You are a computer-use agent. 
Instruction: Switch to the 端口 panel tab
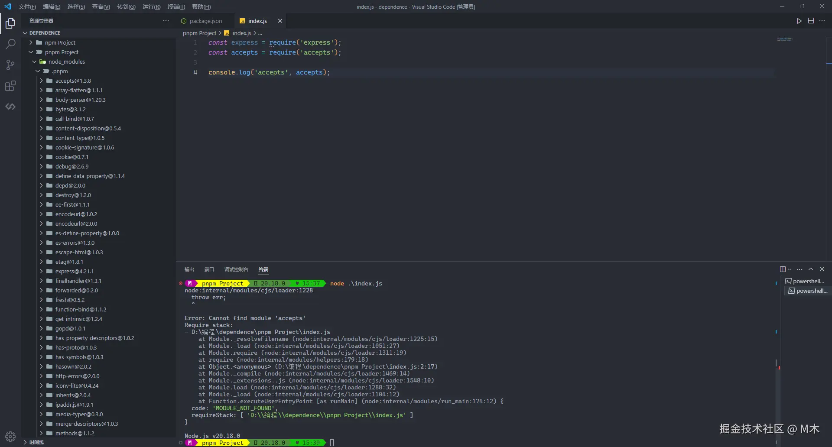point(209,269)
